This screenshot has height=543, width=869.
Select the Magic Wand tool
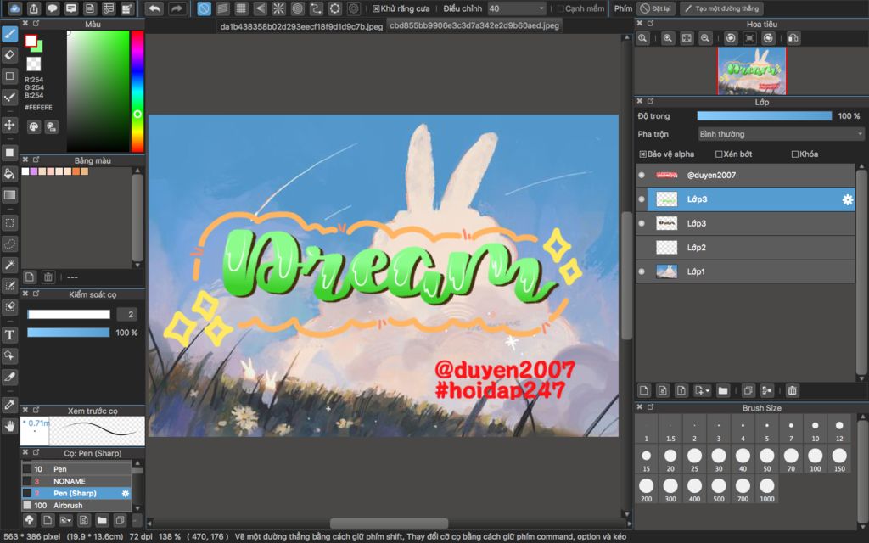click(9, 265)
